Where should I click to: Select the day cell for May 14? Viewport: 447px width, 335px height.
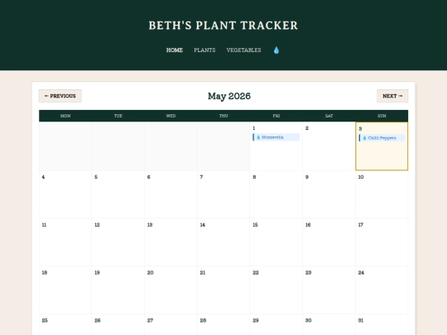[223, 242]
